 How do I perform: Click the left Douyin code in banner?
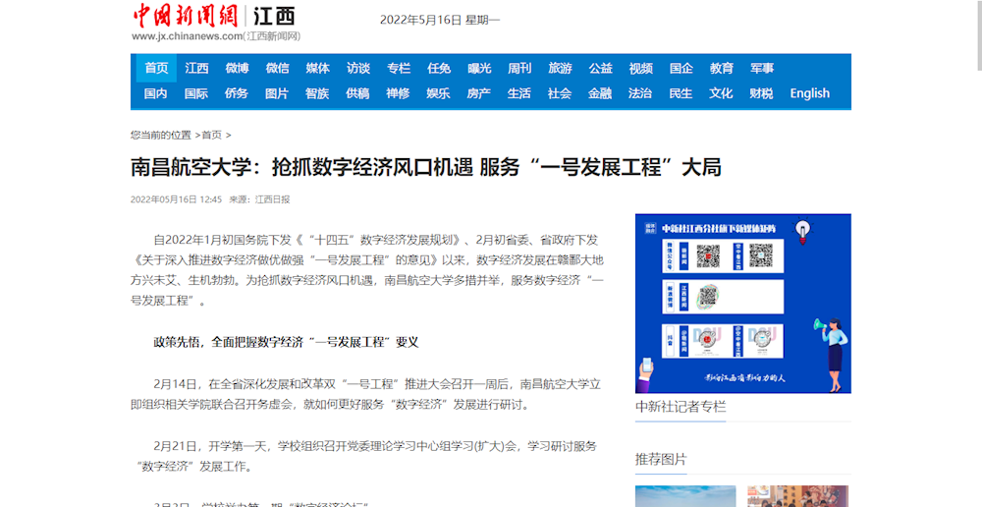click(708, 340)
